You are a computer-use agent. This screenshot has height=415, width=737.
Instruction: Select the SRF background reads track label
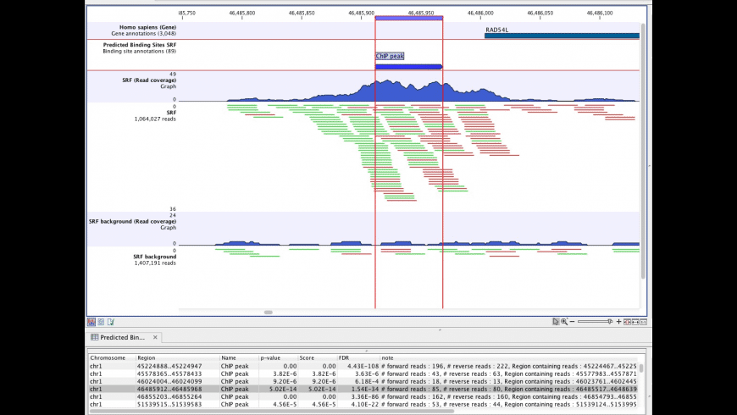coord(154,256)
